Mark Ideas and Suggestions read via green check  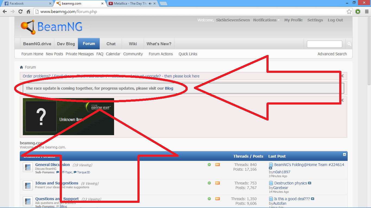point(209,183)
